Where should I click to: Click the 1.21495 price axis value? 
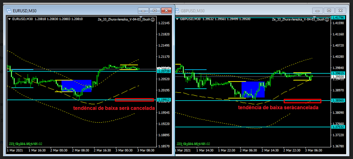pyautogui.click(x=164, y=45)
